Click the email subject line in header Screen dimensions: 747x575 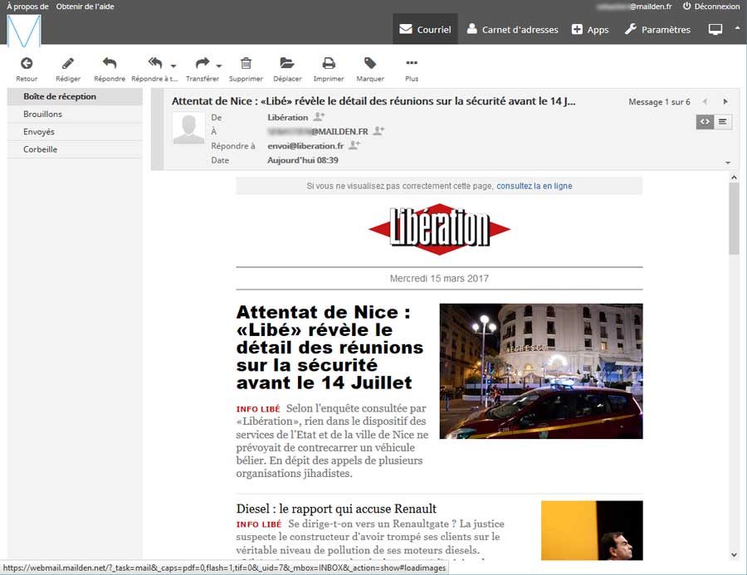coord(373,101)
